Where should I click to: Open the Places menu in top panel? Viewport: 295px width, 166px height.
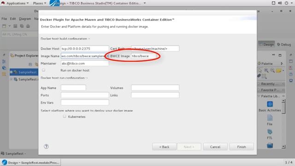(x=39, y=3)
